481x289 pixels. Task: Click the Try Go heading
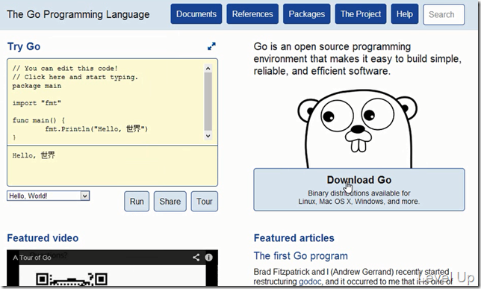[x=24, y=46]
